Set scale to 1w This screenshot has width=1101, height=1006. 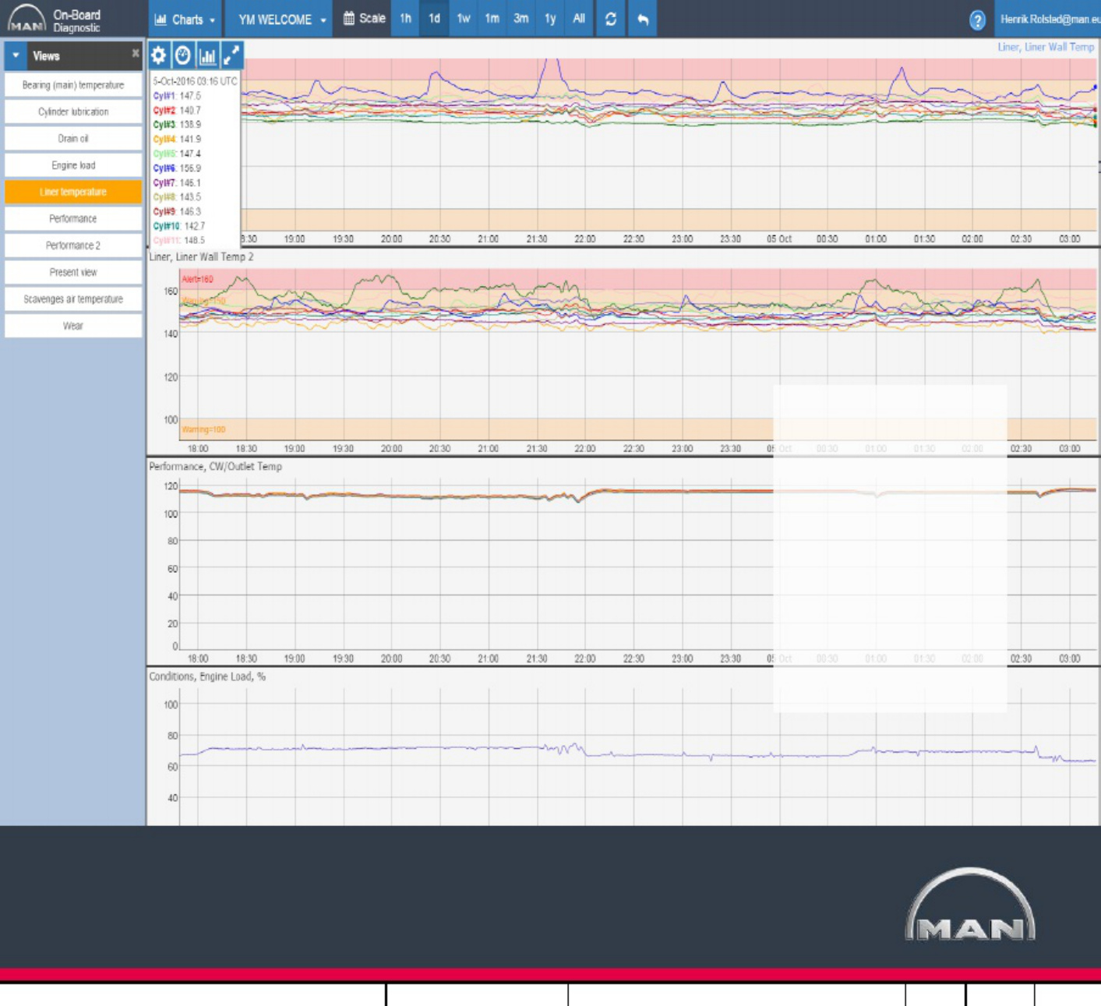464,19
